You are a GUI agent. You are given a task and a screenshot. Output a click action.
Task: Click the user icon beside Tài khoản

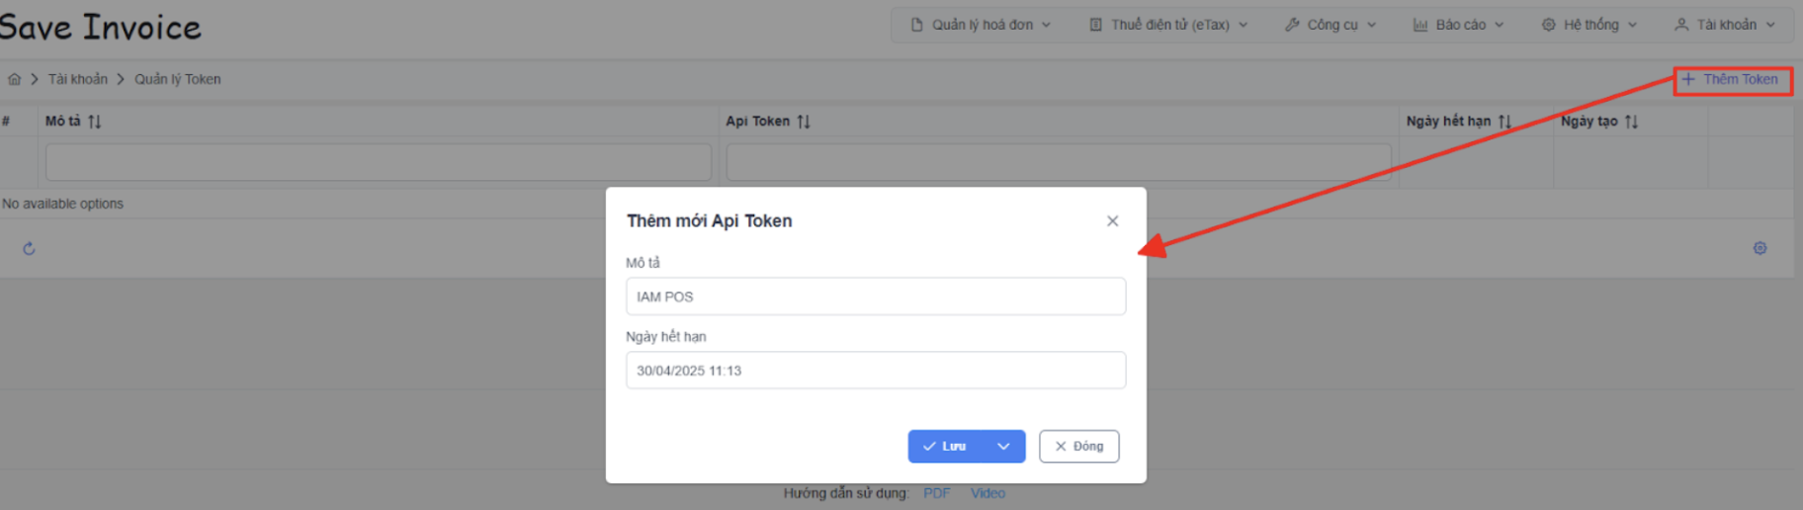(x=1681, y=25)
